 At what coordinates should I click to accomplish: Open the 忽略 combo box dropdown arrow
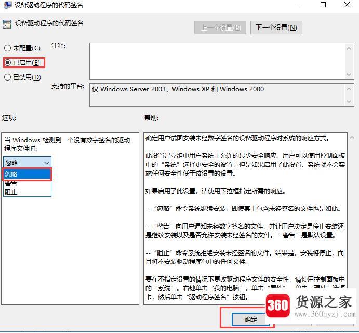pyautogui.click(x=47, y=163)
